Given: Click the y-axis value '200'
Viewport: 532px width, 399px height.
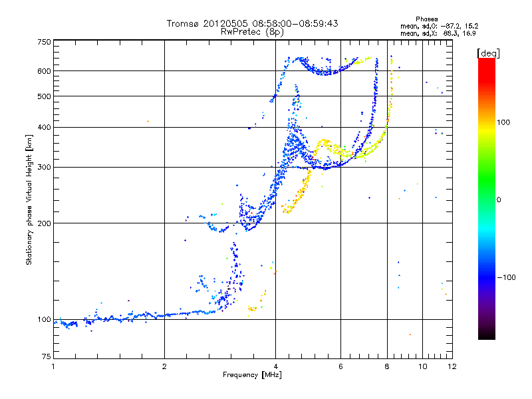Looking at the screenshot, I should [45, 223].
